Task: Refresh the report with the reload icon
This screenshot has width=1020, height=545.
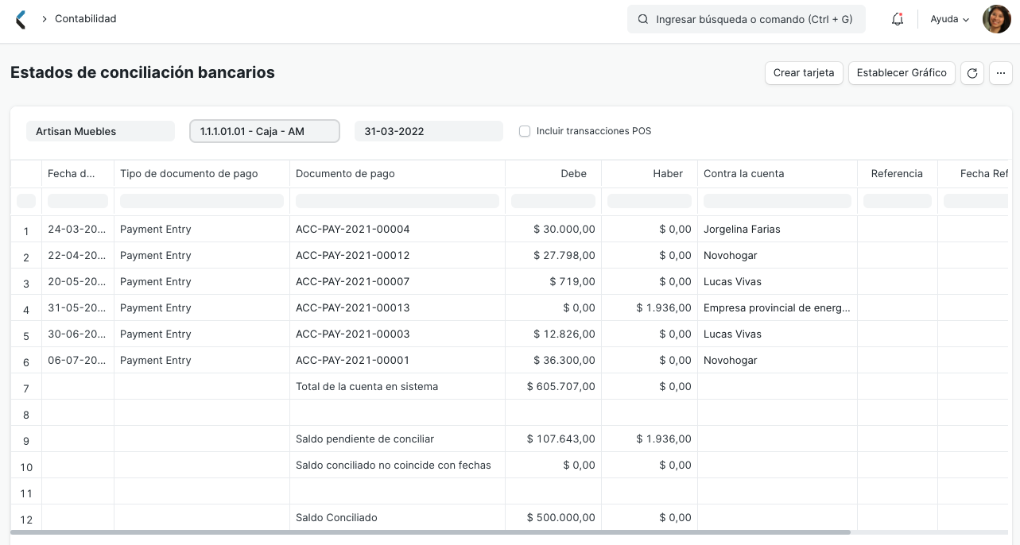Action: pos(972,73)
